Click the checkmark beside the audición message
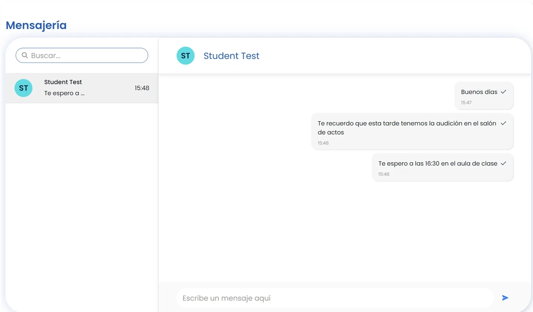Screen dimensions: 533x312 pyautogui.click(x=503, y=122)
